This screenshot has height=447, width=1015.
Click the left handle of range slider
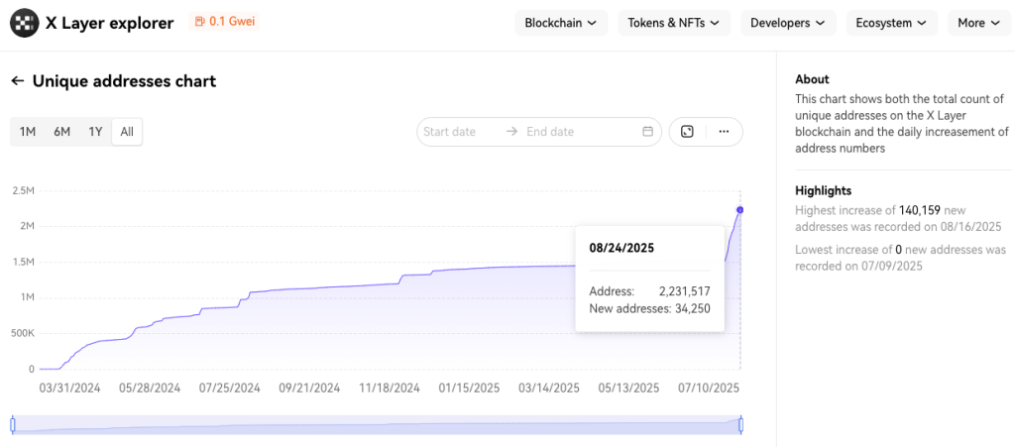coord(13,424)
